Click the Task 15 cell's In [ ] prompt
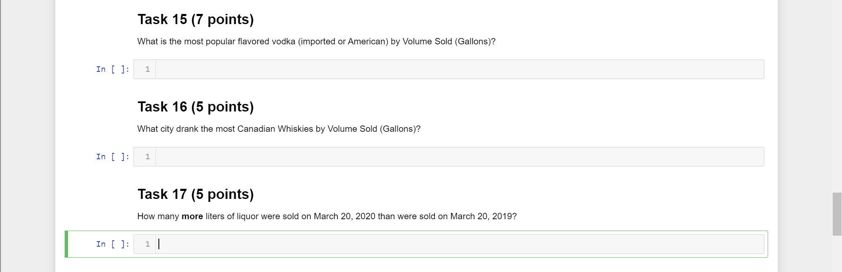842x272 pixels. point(112,69)
